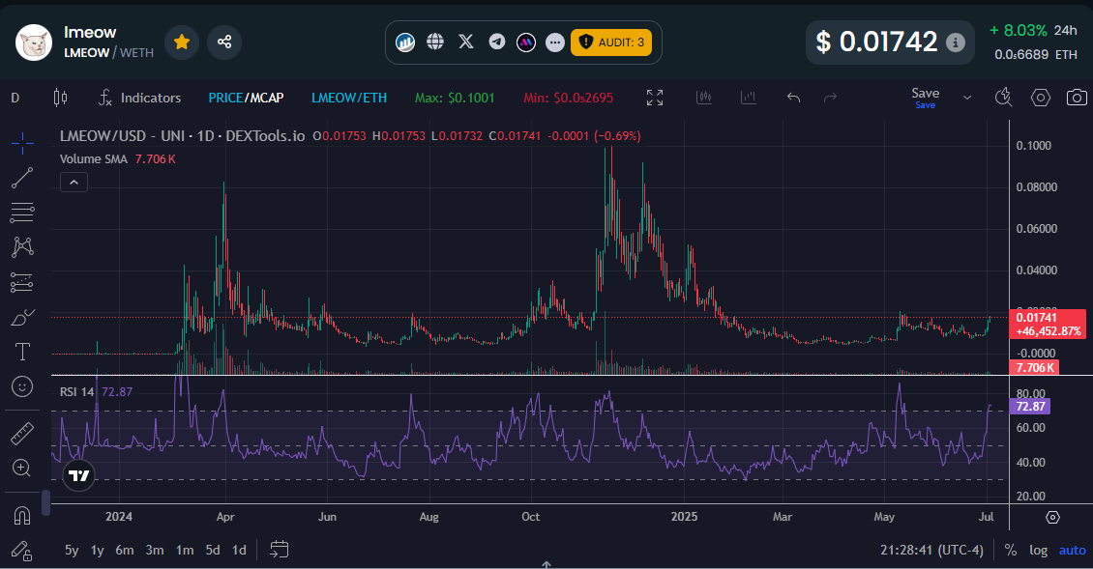Click the share icon next to the star

pyautogui.click(x=223, y=42)
